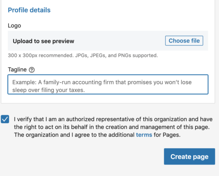Click the Logo field label
219x176 pixels.
[x=15, y=26]
